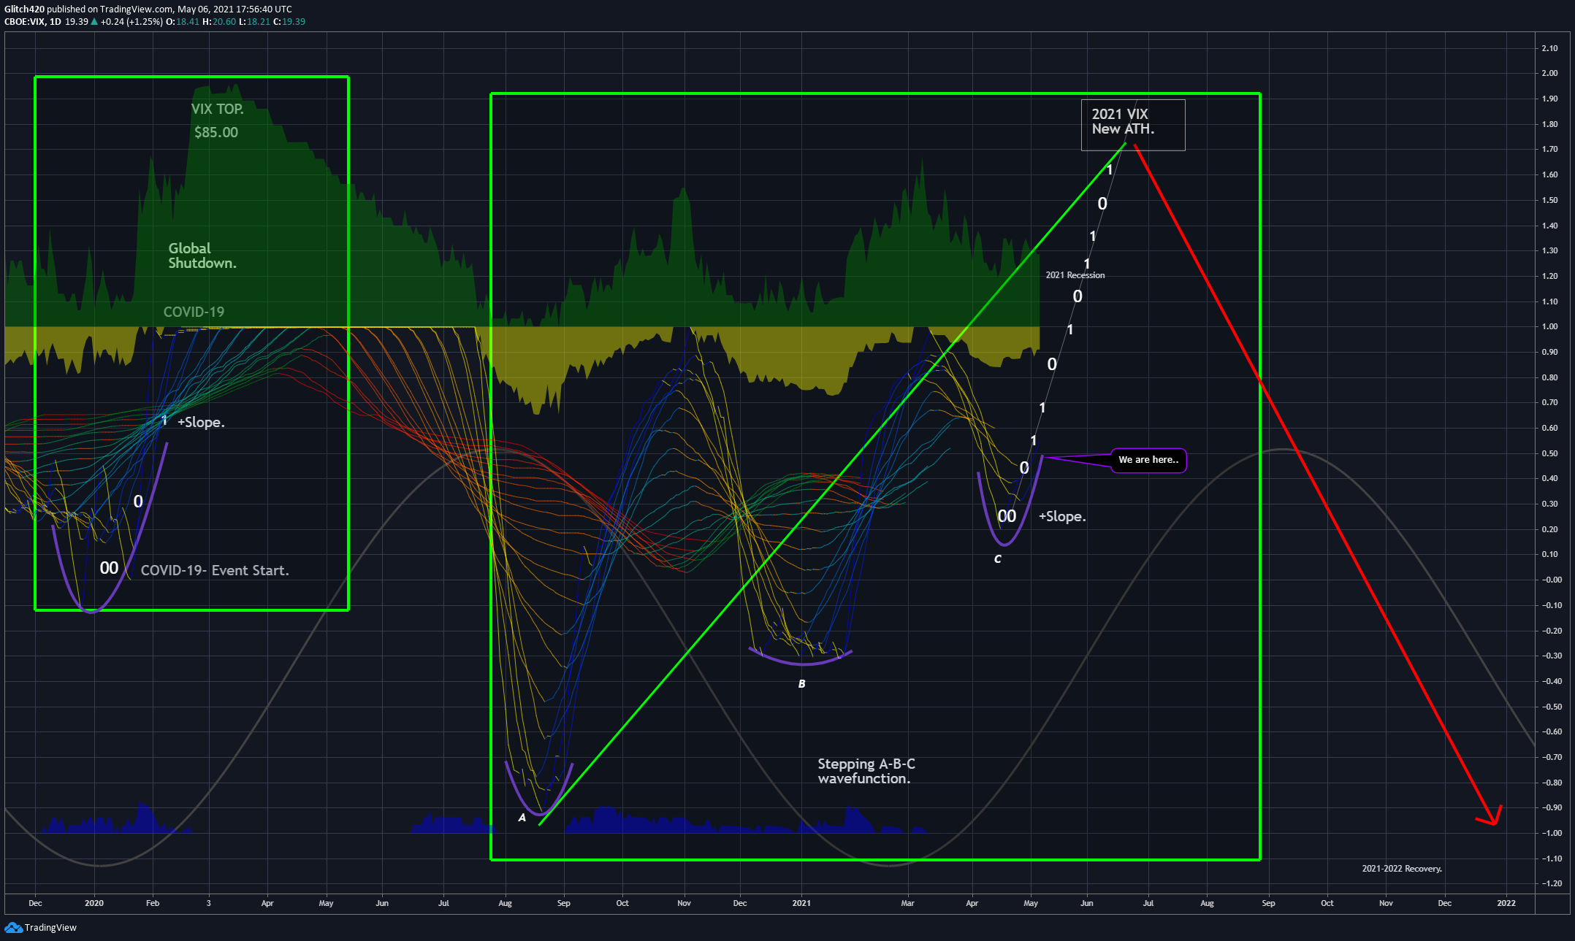This screenshot has width=1575, height=941.
Task: Click the CBOE:VIX symbol title
Action: tap(25, 22)
